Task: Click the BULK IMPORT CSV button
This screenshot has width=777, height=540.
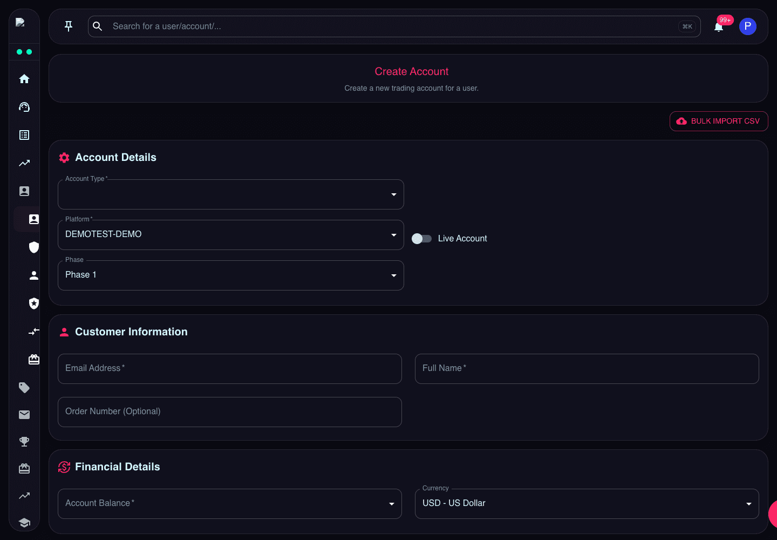Action: tap(719, 121)
